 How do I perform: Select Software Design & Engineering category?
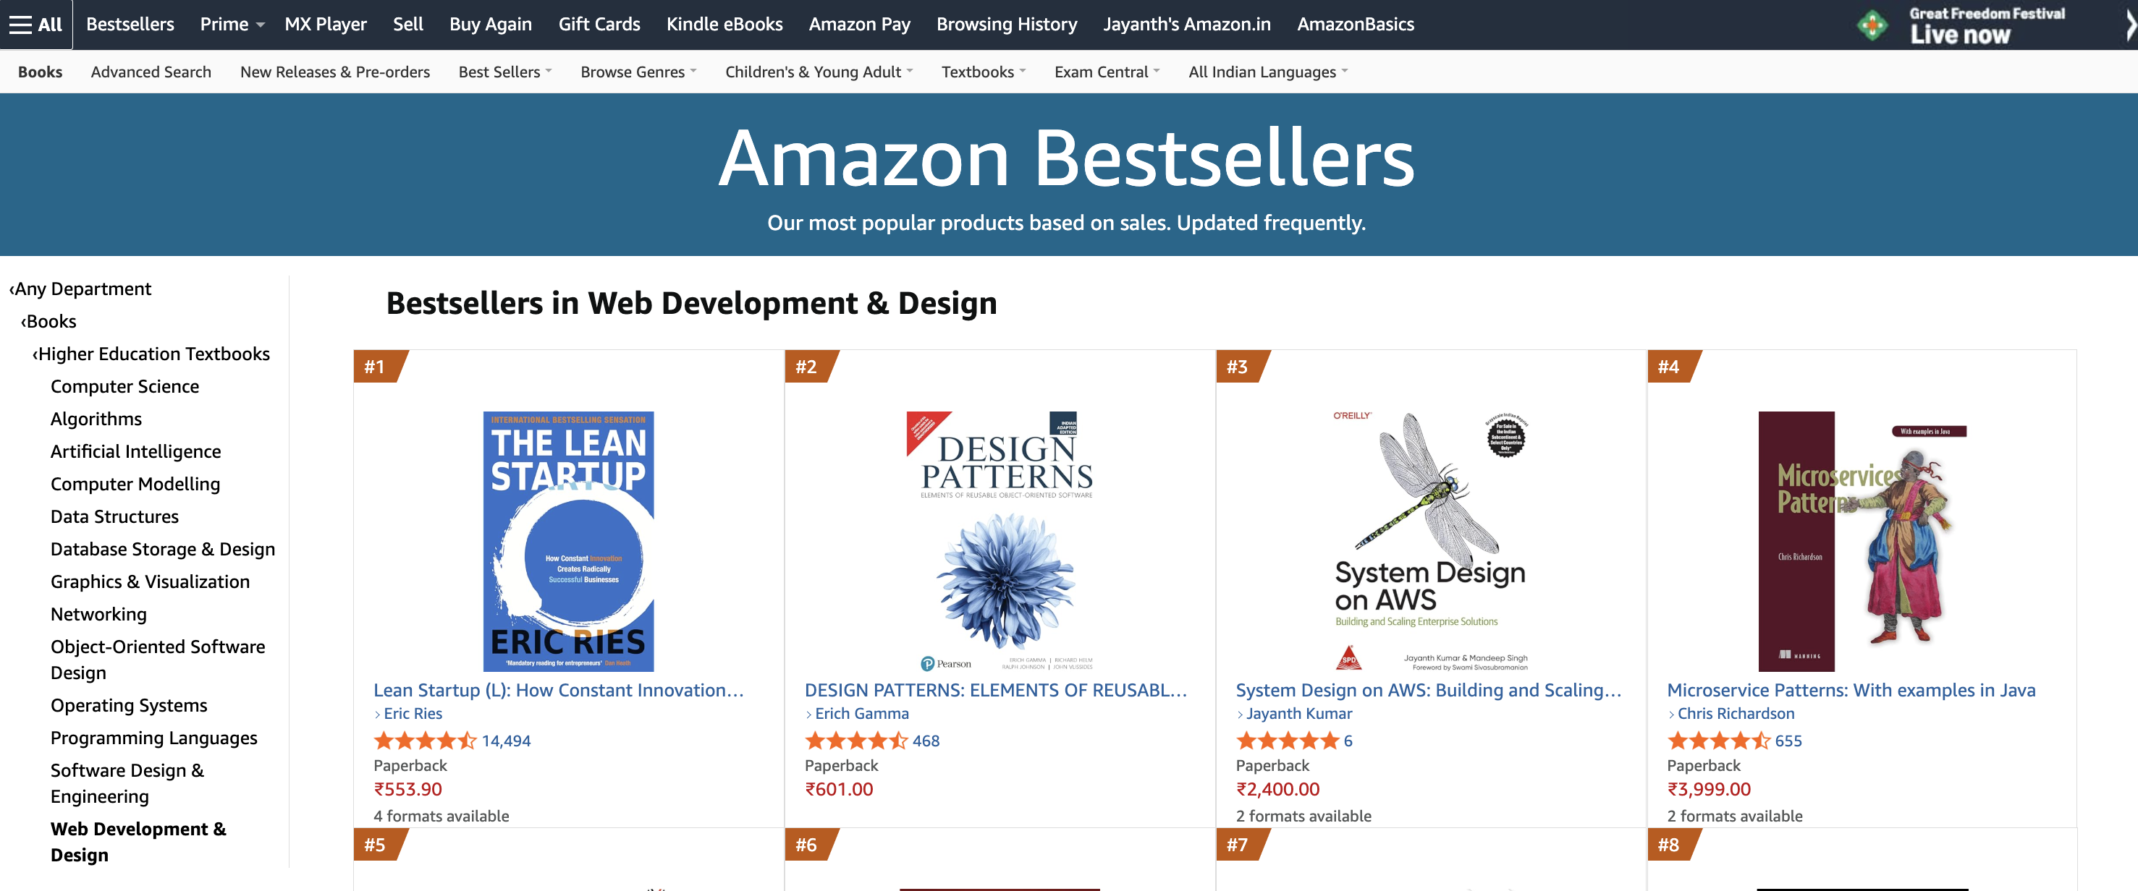127,783
